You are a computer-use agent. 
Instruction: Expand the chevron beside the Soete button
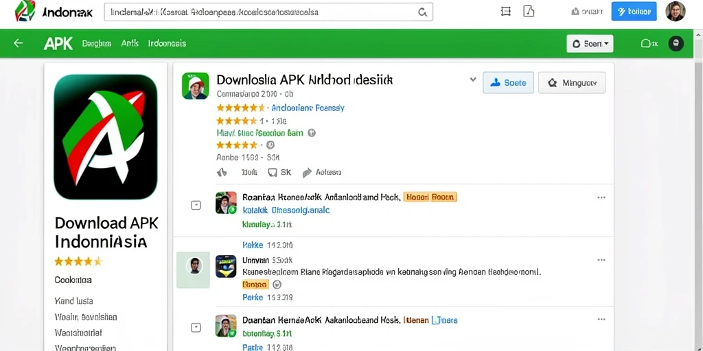(x=472, y=80)
